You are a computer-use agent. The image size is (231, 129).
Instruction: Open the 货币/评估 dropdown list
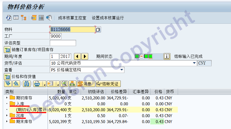tap(194, 63)
